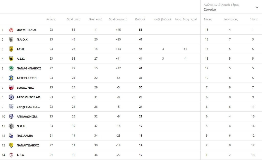Viewport: 262px width, 160px height.
Task: Click the Π.Α.Ο.Κ. team crest icon
Action: [x=11, y=39]
